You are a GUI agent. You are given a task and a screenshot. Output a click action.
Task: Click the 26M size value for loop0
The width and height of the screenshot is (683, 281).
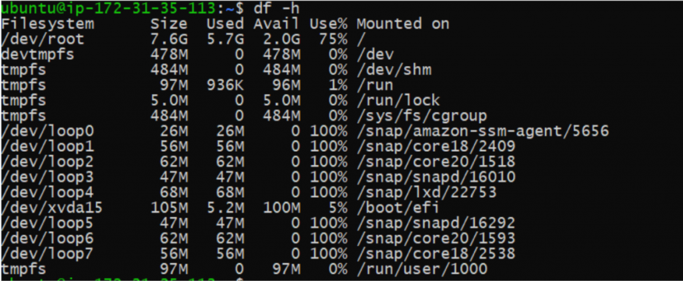click(174, 131)
